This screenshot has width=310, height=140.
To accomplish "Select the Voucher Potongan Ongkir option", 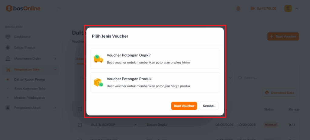I will click(x=155, y=59).
